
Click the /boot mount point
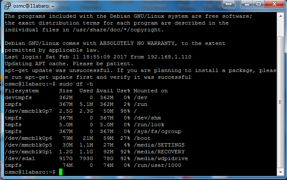pyautogui.click(x=142, y=138)
